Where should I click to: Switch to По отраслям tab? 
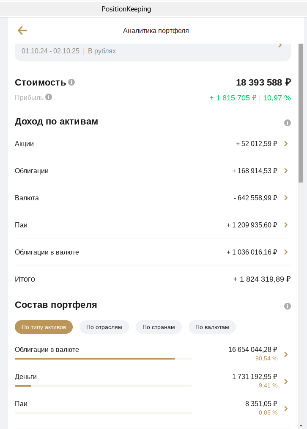(104, 327)
